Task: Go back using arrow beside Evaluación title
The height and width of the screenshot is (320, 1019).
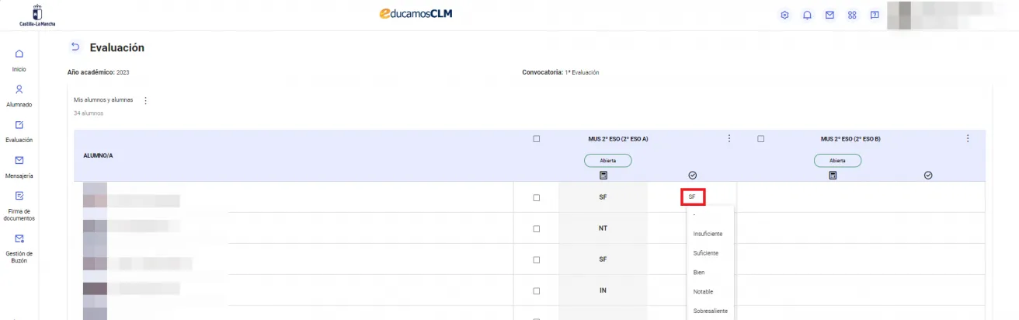Action: click(x=75, y=47)
